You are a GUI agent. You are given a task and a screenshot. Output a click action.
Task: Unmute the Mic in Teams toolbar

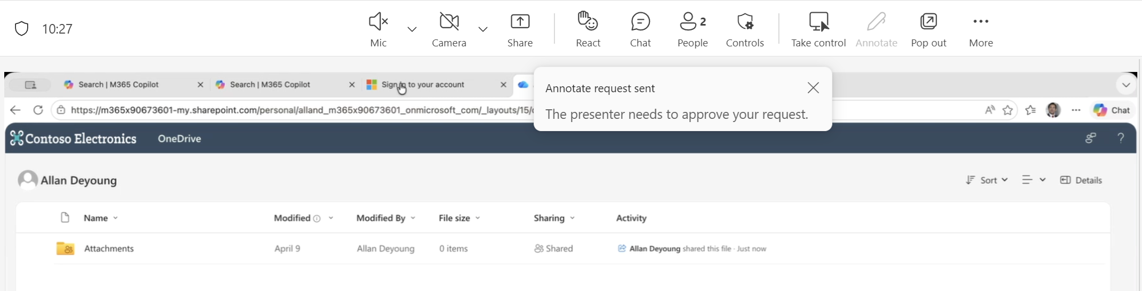tap(378, 29)
